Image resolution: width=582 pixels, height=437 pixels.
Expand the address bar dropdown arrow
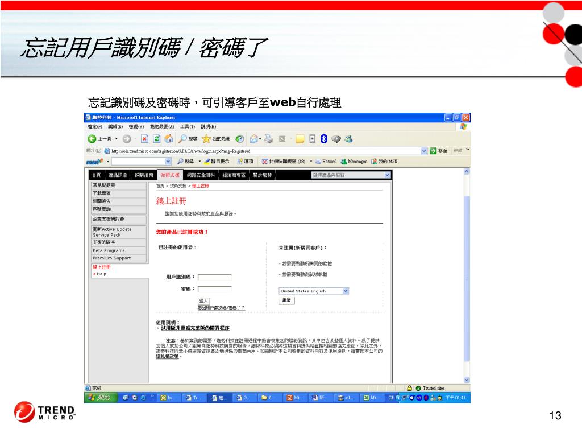[x=424, y=151]
